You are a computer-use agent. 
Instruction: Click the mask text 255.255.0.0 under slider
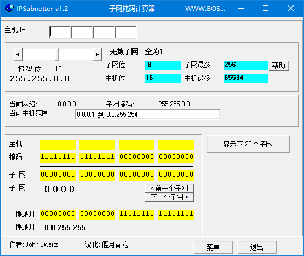[40, 78]
